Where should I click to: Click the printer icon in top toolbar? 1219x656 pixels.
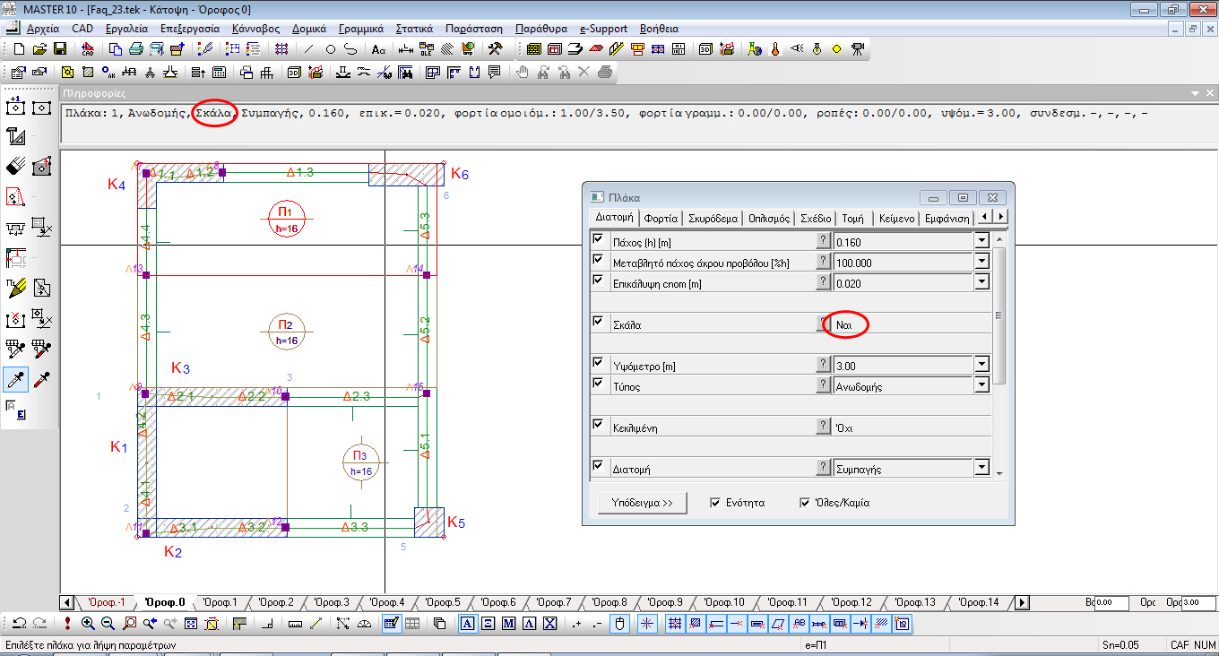(x=134, y=49)
